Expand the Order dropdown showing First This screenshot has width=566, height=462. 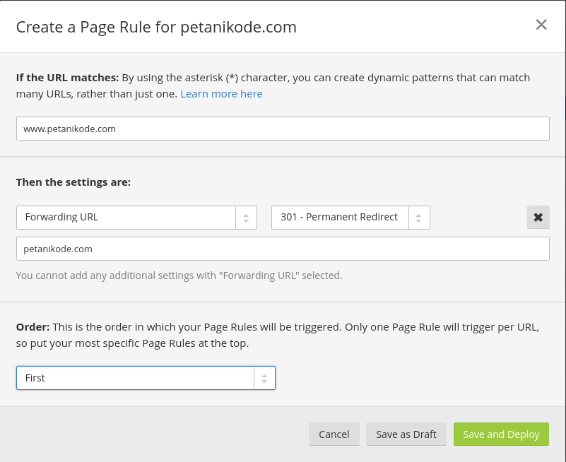coord(134,378)
